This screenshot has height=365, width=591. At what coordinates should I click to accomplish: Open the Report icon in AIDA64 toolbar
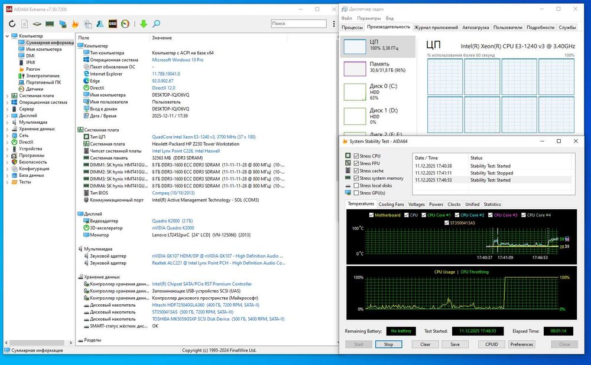[25, 24]
